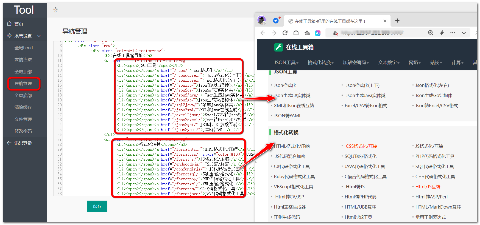
Task: Open 文件管理 in sidebar
Action: pos(23,119)
